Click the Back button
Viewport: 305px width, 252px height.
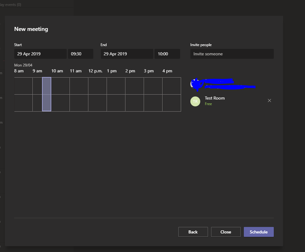point(193,232)
